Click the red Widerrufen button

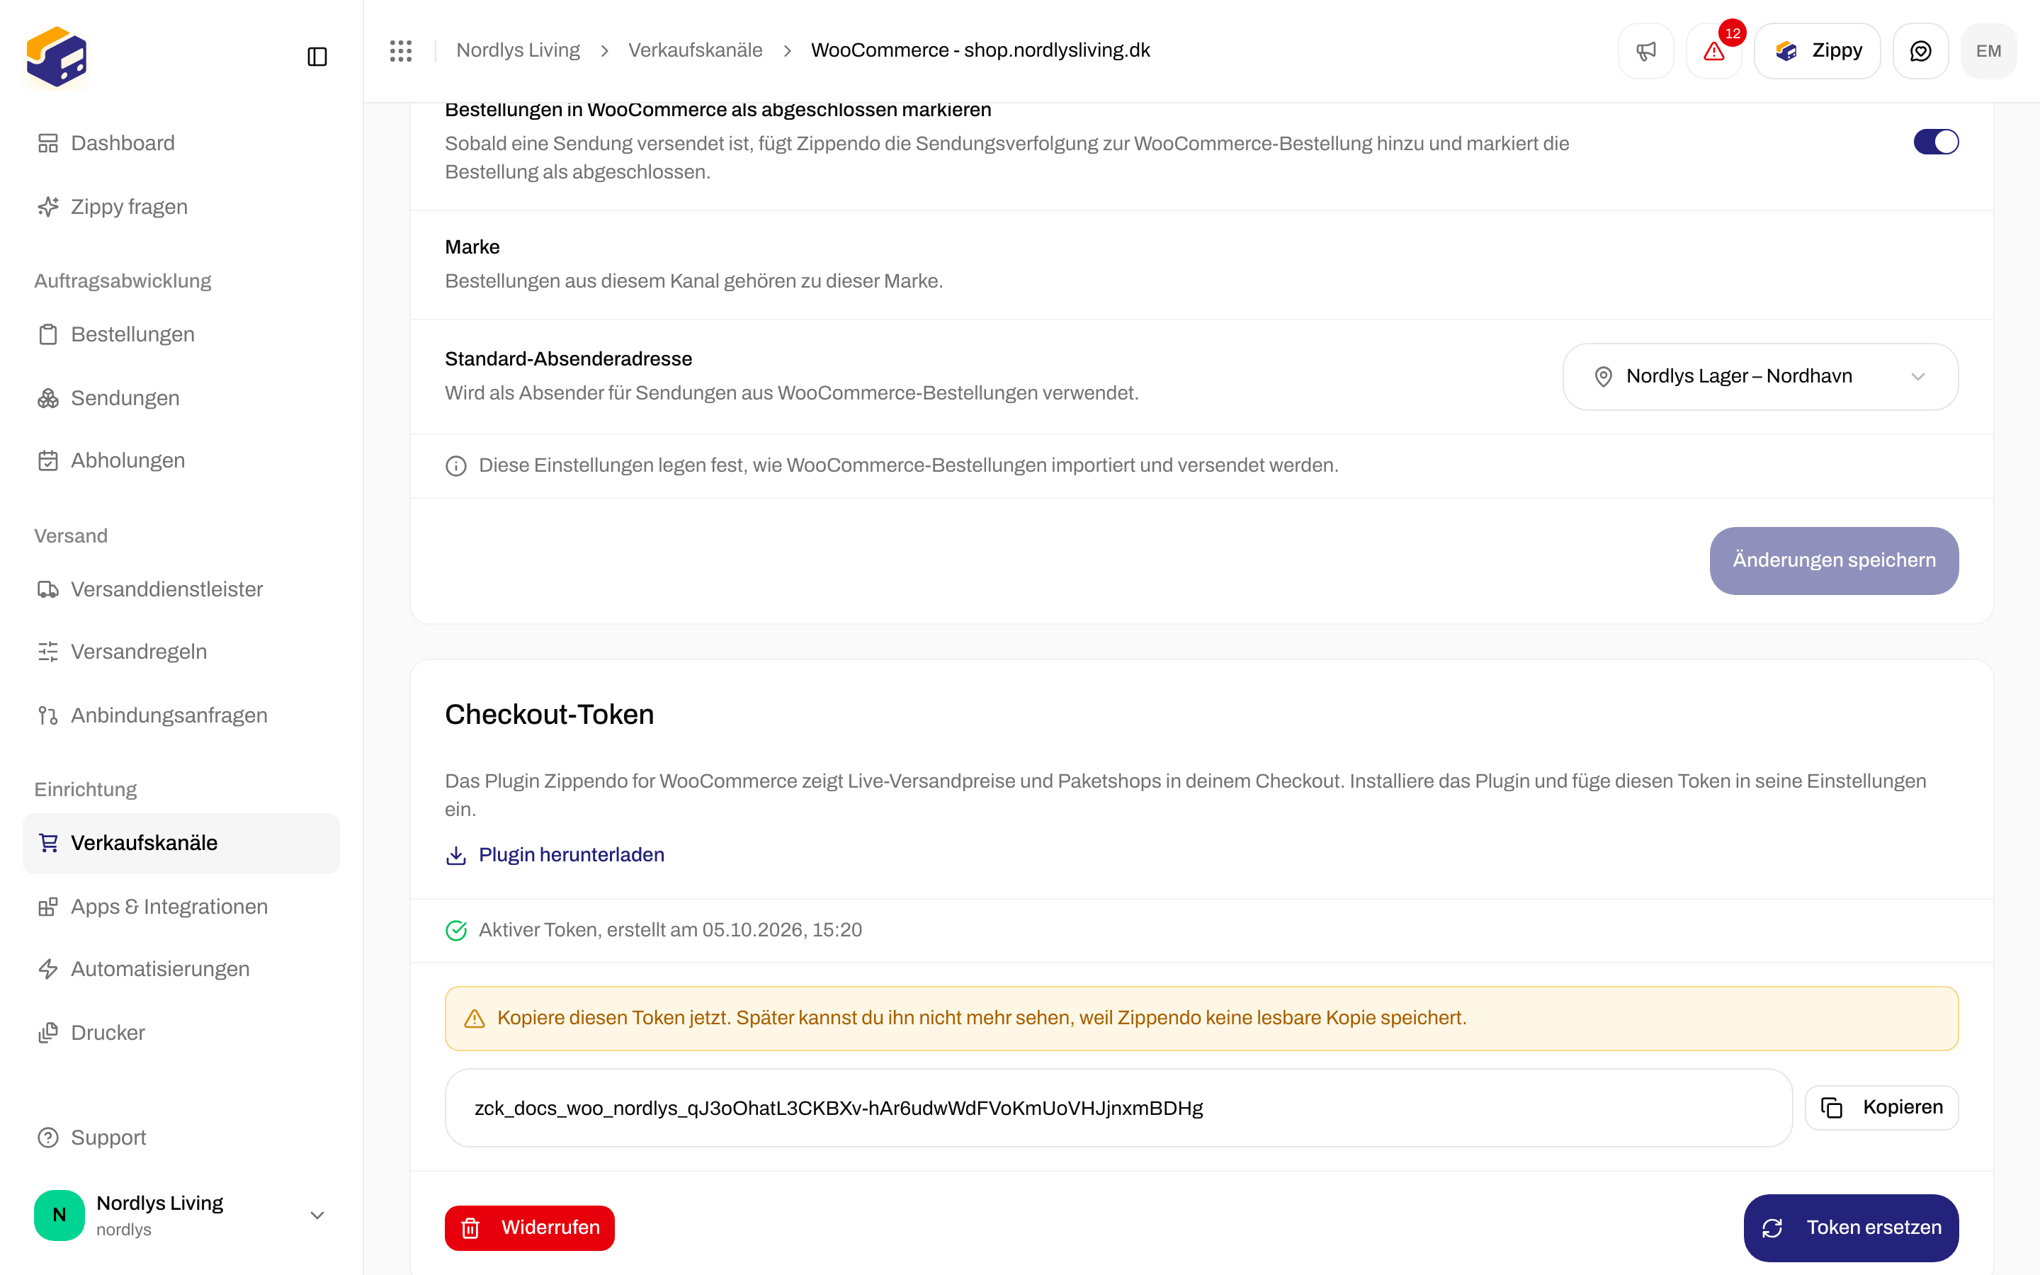point(529,1228)
